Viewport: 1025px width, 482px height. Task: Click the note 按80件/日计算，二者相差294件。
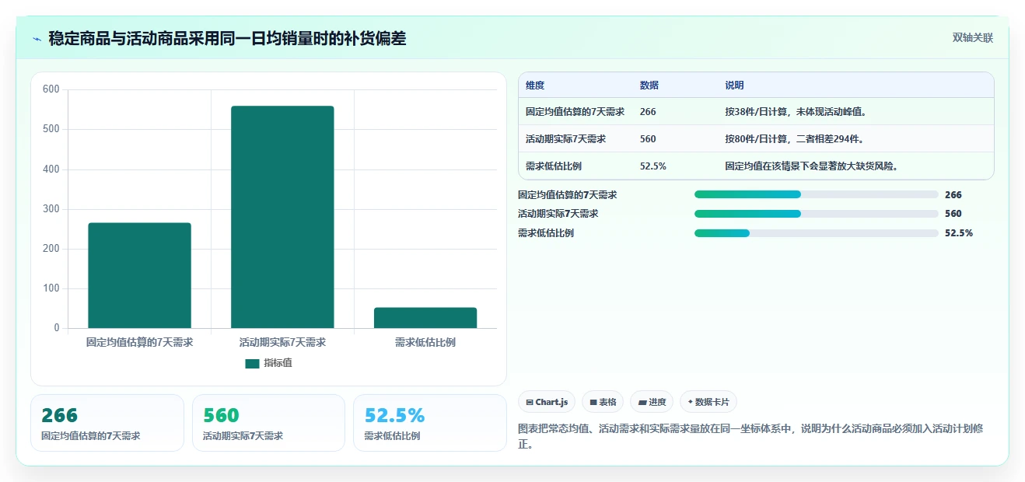[x=796, y=139]
